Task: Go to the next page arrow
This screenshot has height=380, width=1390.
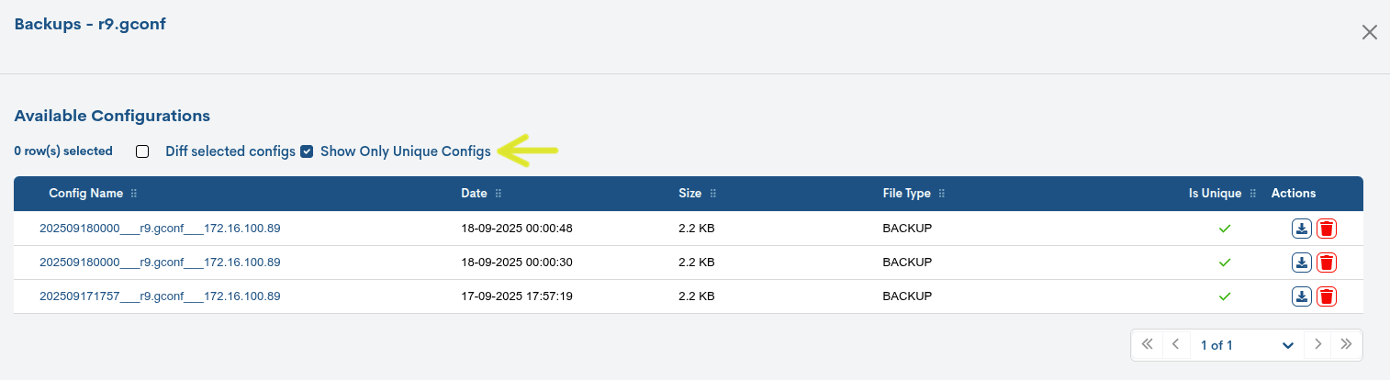Action: point(1317,344)
